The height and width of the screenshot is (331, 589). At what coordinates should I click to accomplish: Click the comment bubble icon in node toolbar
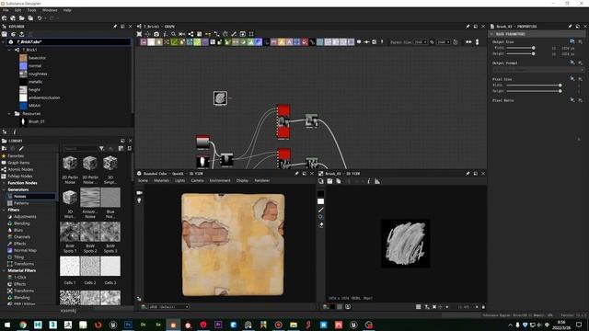pos(359,42)
